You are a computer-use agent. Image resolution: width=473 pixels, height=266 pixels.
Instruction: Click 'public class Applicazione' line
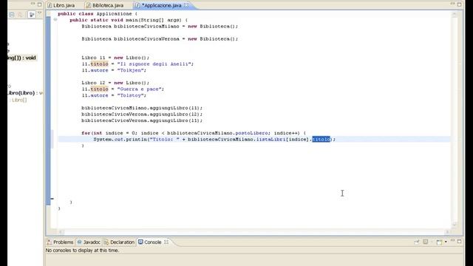pos(98,14)
